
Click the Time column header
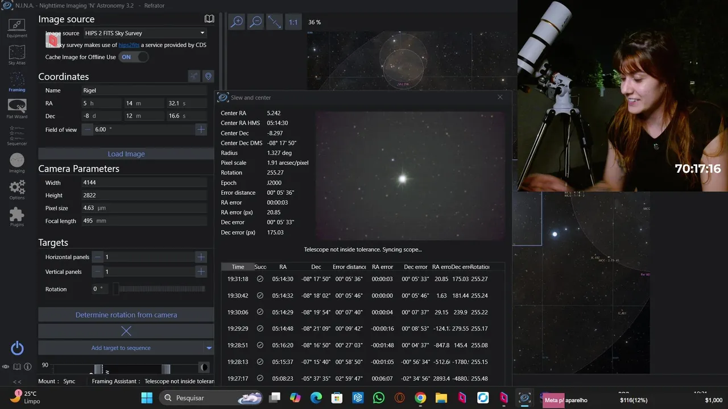pyautogui.click(x=238, y=266)
